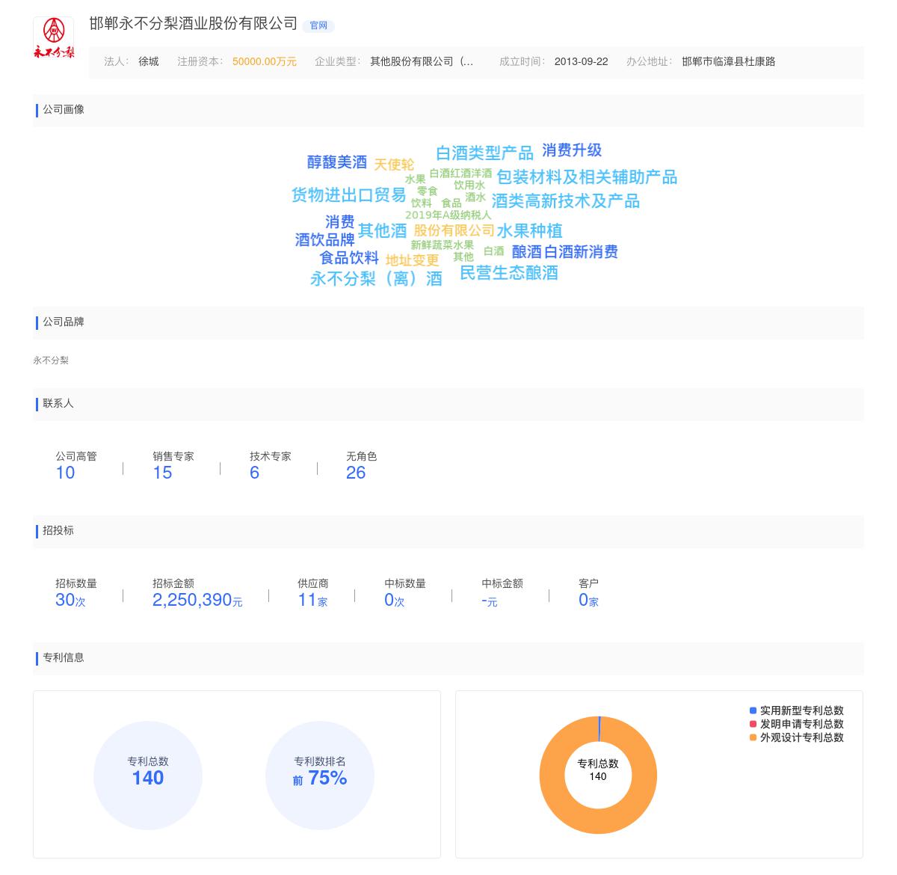Click the 招投标 section header

coord(449,531)
